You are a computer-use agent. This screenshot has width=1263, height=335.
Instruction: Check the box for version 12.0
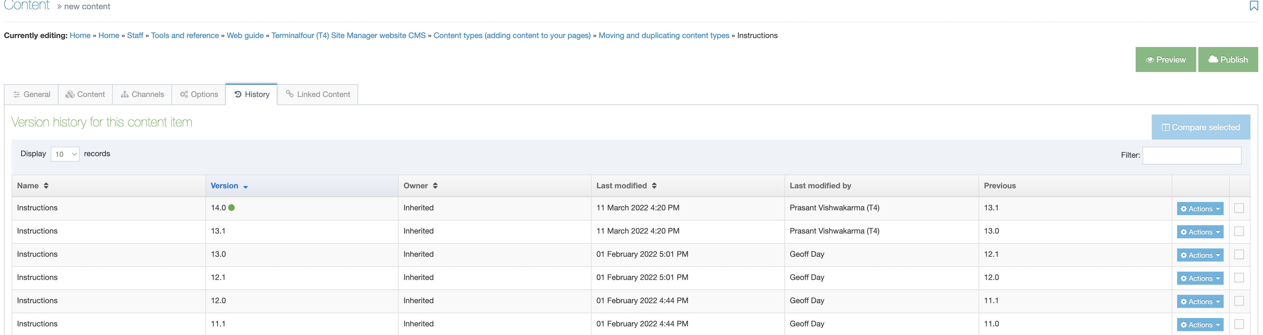(x=1239, y=301)
